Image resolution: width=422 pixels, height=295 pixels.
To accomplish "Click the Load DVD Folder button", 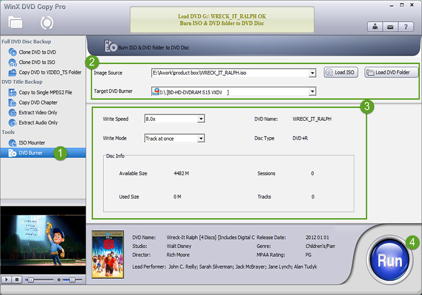I will pos(391,72).
